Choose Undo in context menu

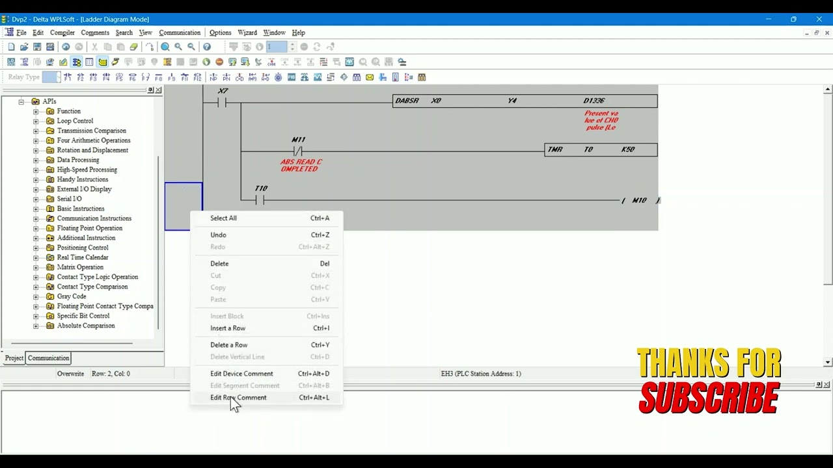pyautogui.click(x=266, y=235)
